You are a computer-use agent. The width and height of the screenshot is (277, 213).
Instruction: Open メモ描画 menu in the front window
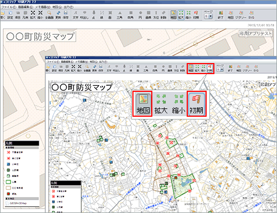81,61
